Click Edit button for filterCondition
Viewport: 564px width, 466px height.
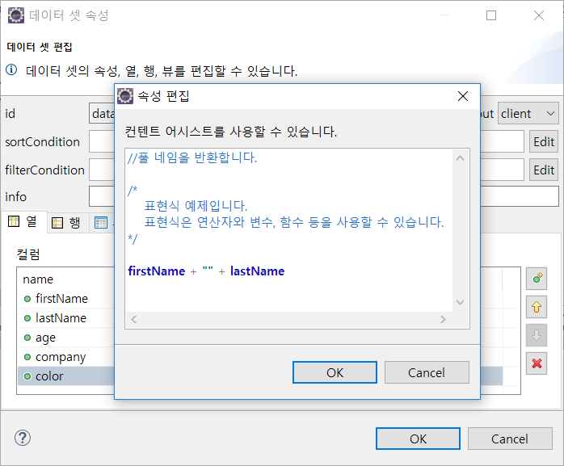[x=544, y=170]
